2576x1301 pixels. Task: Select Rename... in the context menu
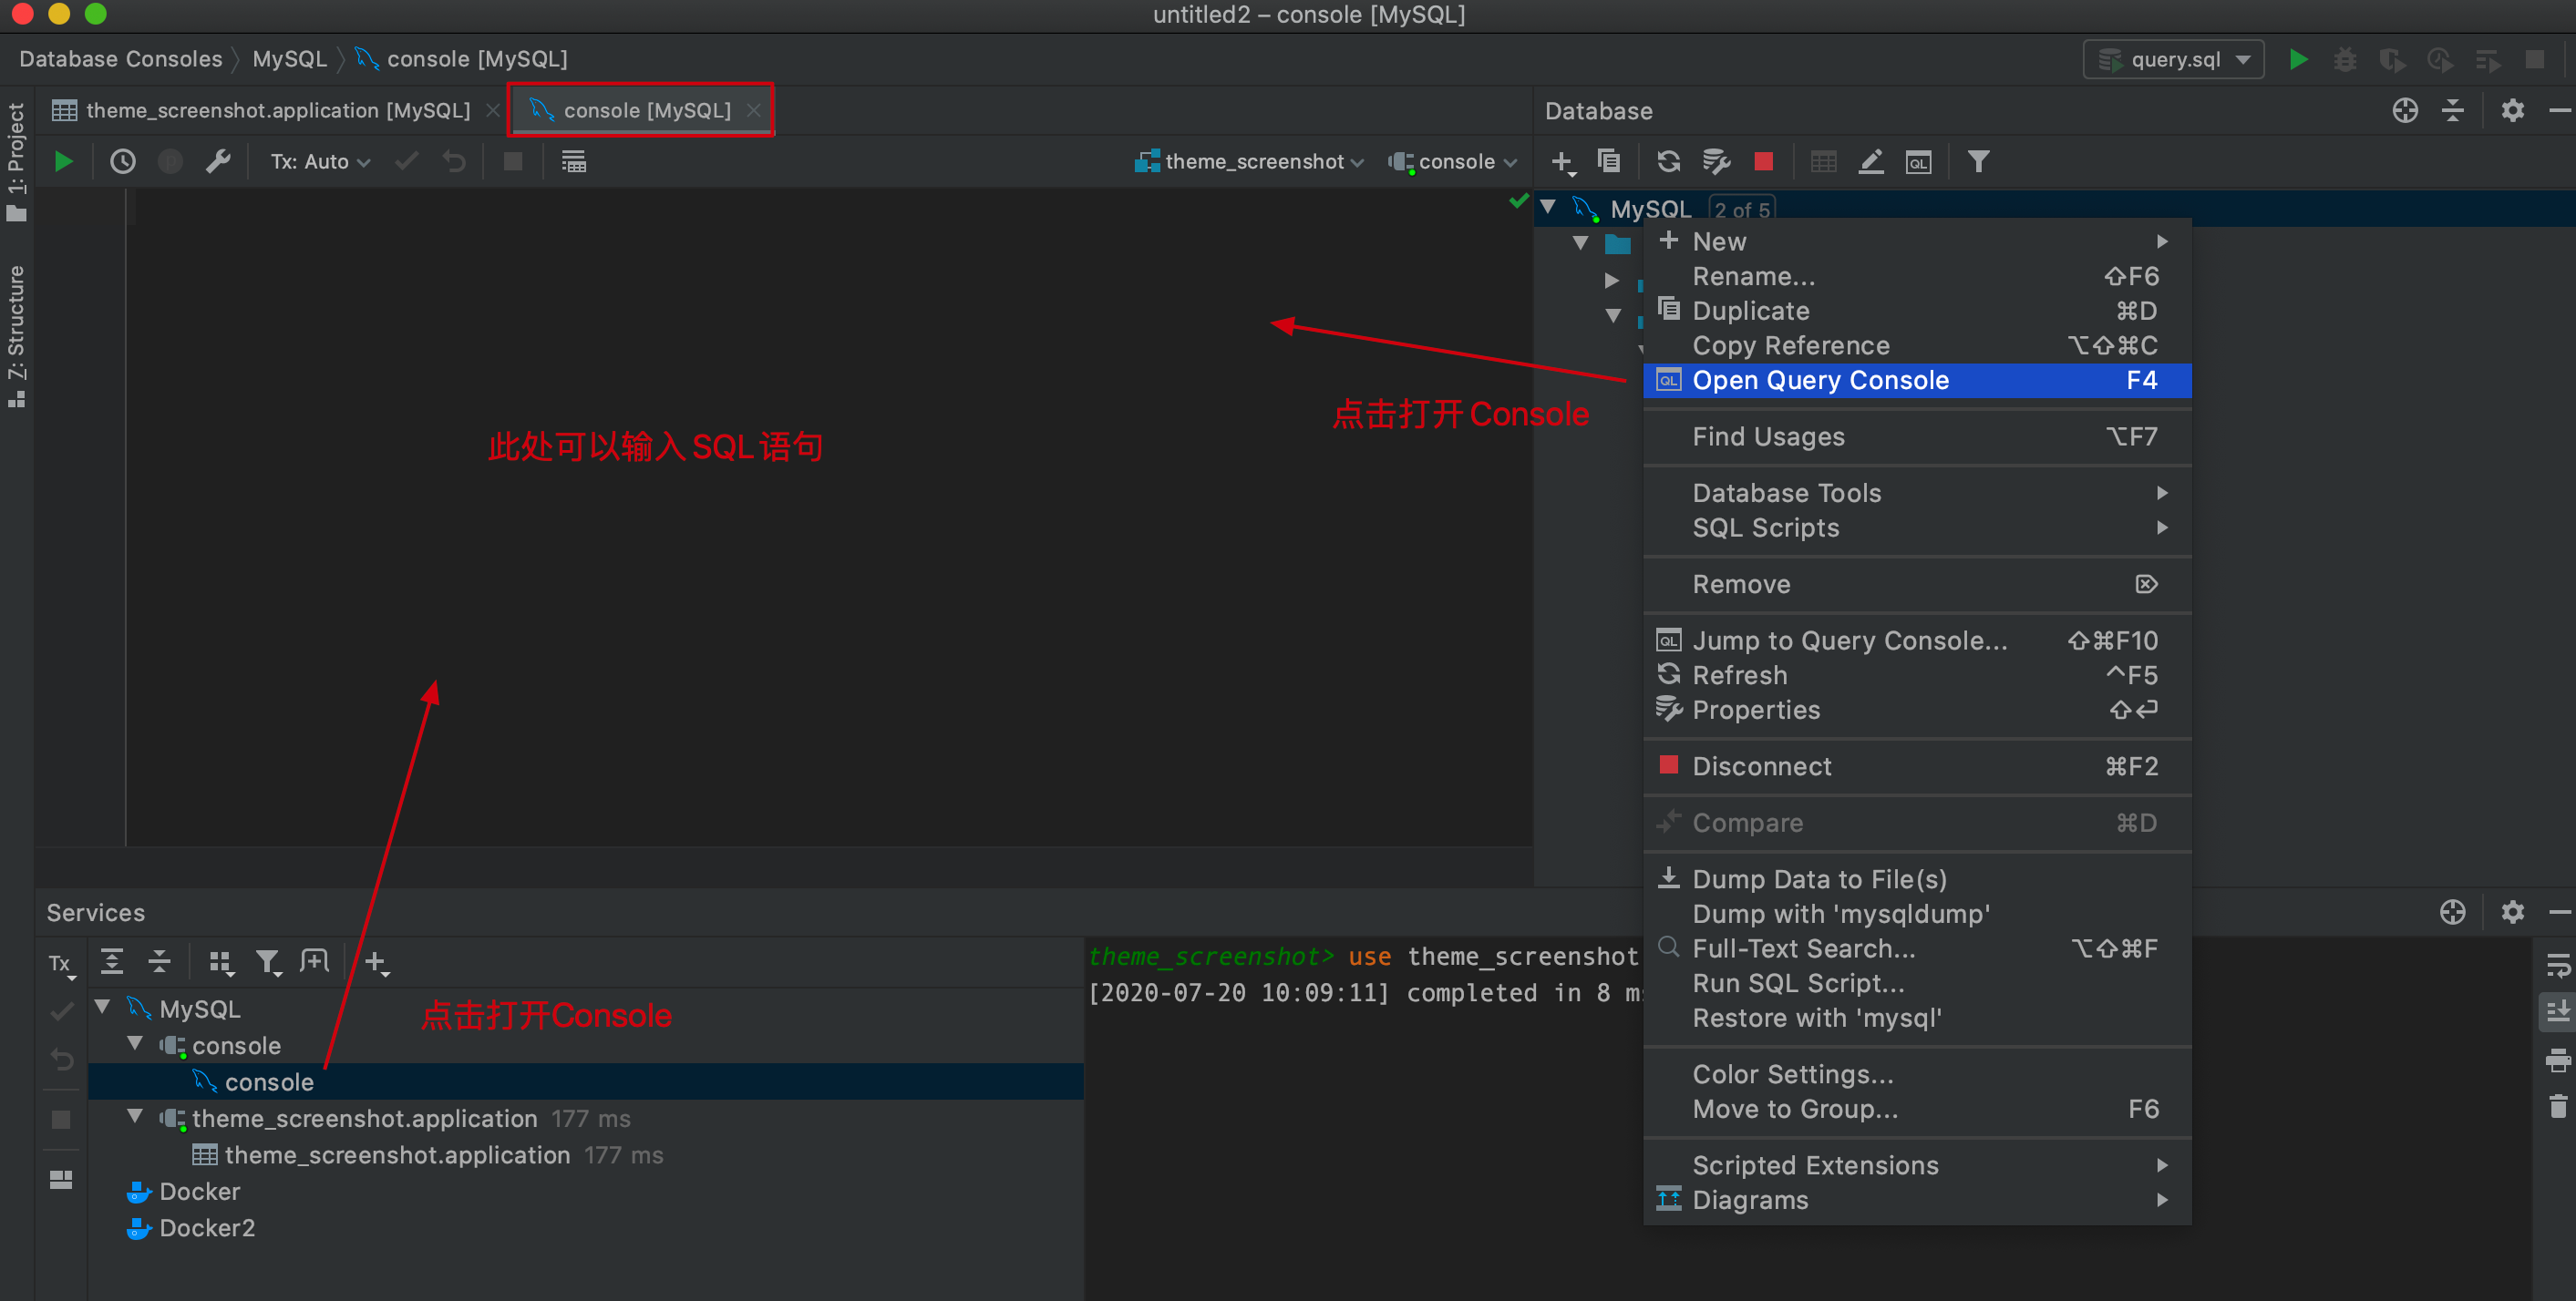pyautogui.click(x=1917, y=277)
